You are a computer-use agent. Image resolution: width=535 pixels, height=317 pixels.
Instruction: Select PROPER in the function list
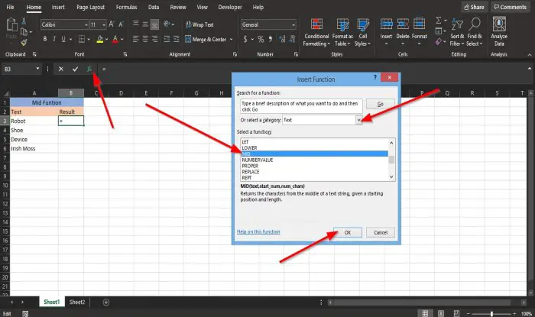tap(314, 166)
